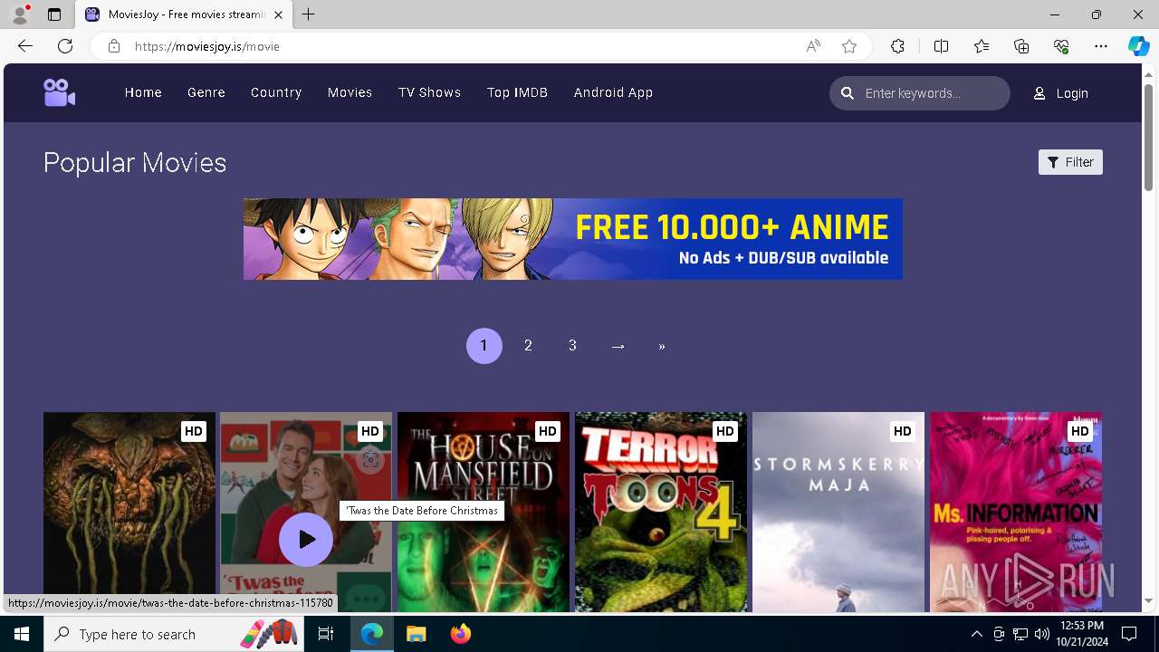1159x652 pixels.
Task: Click the Type here to search box
Action: 175,634
